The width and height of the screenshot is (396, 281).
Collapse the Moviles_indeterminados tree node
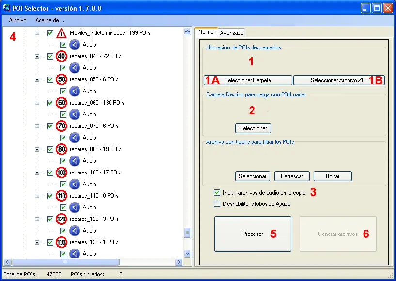tap(37, 33)
